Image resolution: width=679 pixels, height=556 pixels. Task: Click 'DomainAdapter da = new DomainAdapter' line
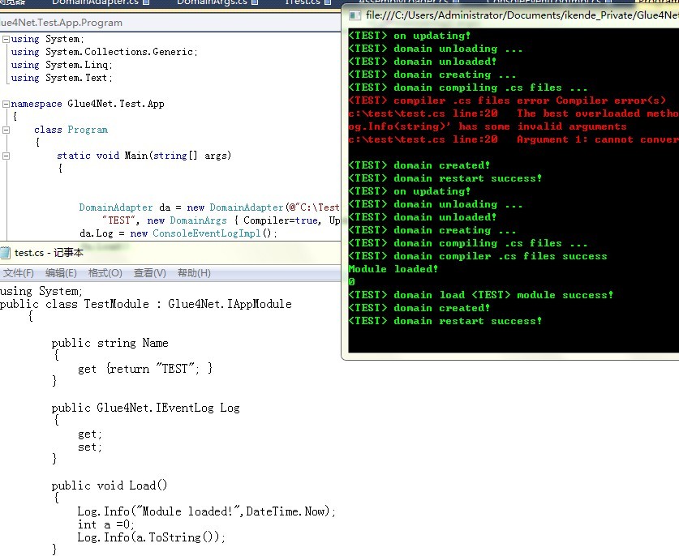209,207
